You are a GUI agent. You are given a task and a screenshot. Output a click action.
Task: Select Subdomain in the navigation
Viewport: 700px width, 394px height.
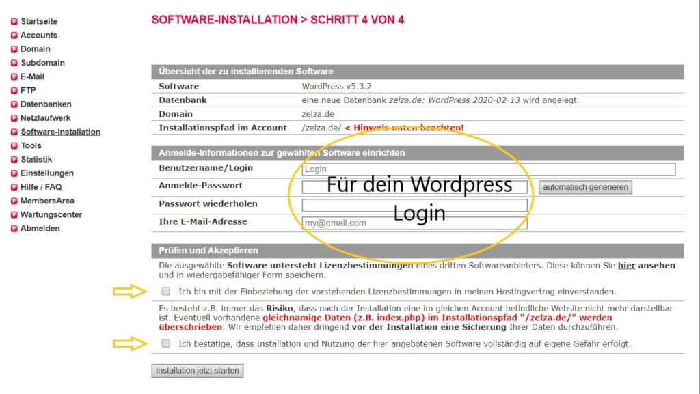pos(43,63)
